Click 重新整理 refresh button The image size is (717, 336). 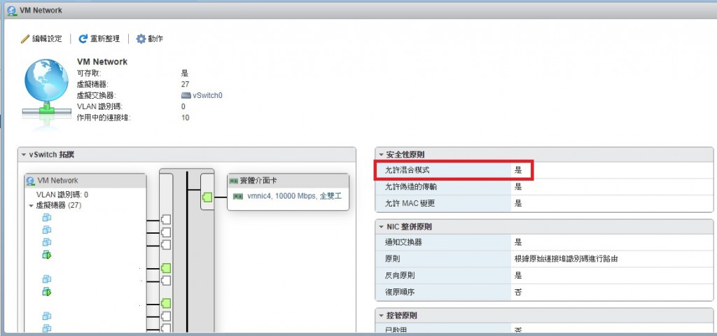[x=99, y=39]
